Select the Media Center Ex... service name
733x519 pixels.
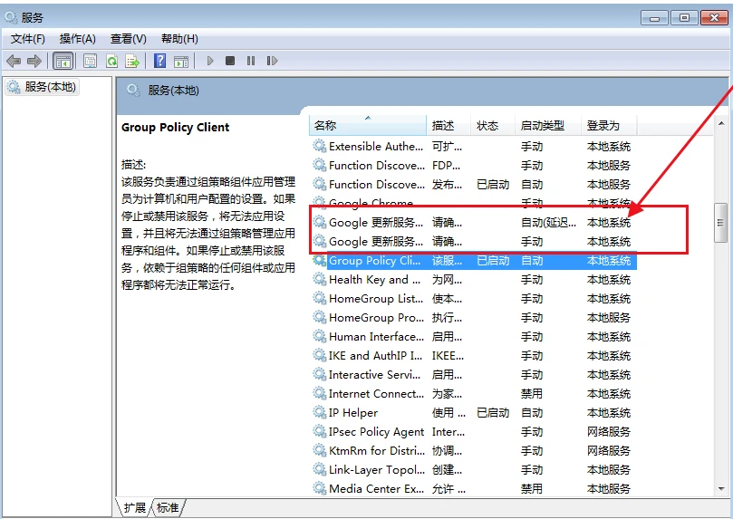click(376, 488)
